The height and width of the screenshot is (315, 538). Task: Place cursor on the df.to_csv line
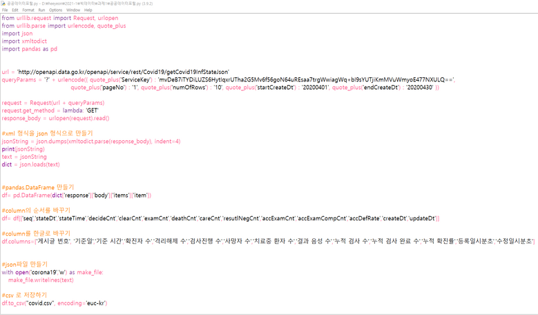(x=54, y=303)
